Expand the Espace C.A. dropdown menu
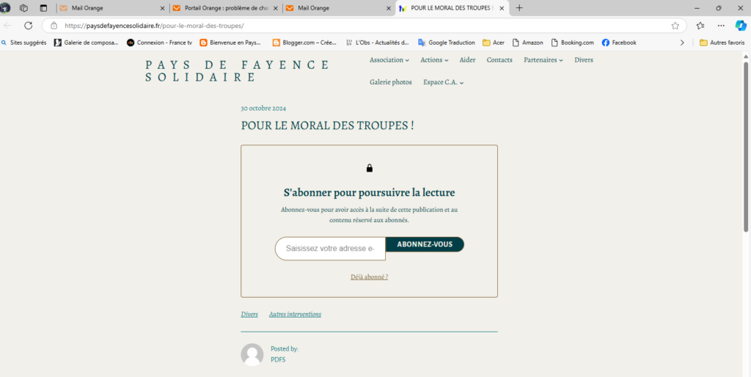The height and width of the screenshot is (377, 751). [x=443, y=82]
